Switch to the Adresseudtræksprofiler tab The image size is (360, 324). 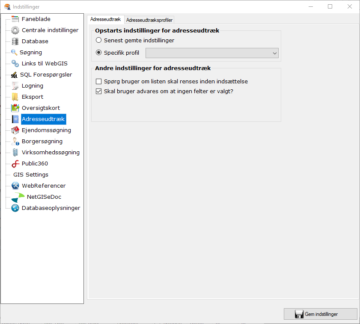coord(149,20)
